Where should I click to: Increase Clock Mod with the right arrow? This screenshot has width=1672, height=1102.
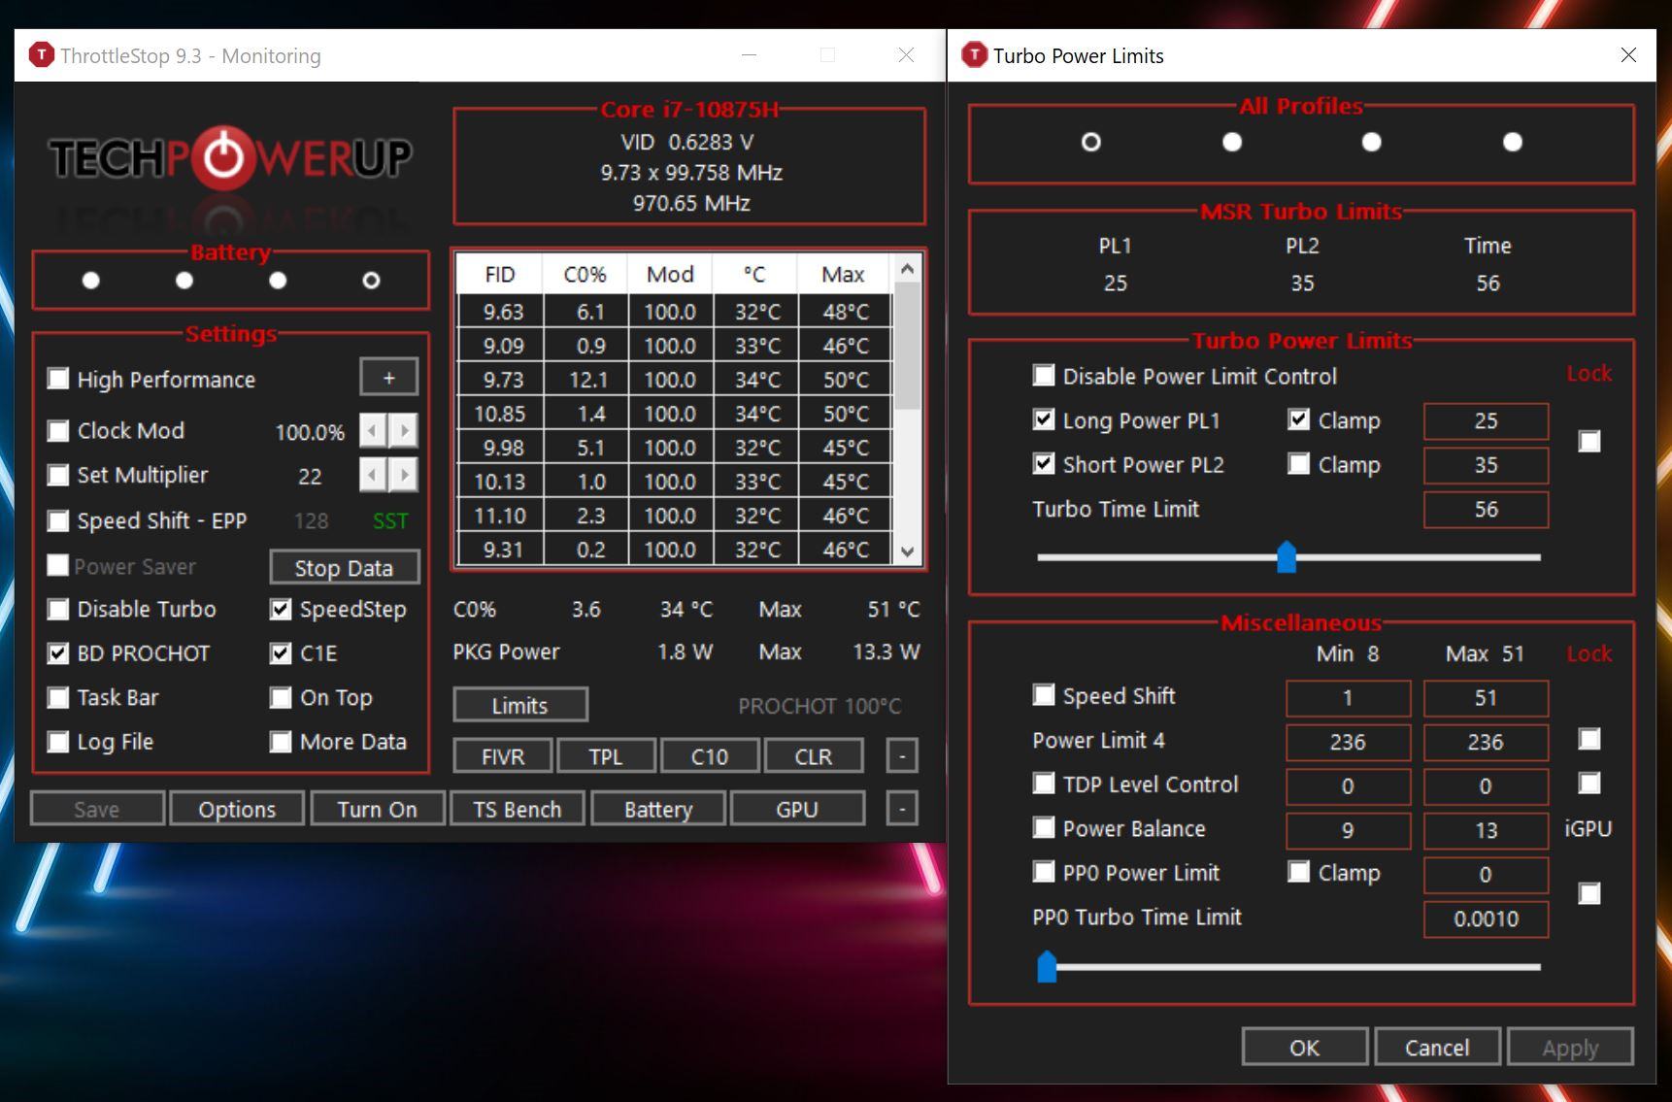404,430
